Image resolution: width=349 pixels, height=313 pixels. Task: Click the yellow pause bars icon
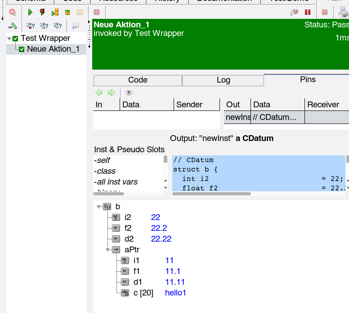click(80, 12)
